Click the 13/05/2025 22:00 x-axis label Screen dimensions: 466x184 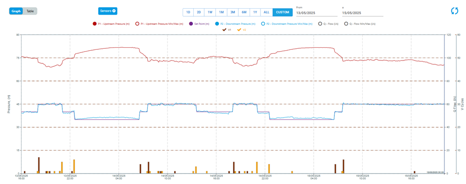coord(70,177)
